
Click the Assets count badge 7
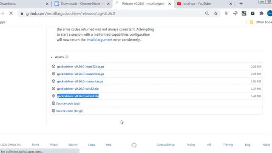pos(67,57)
